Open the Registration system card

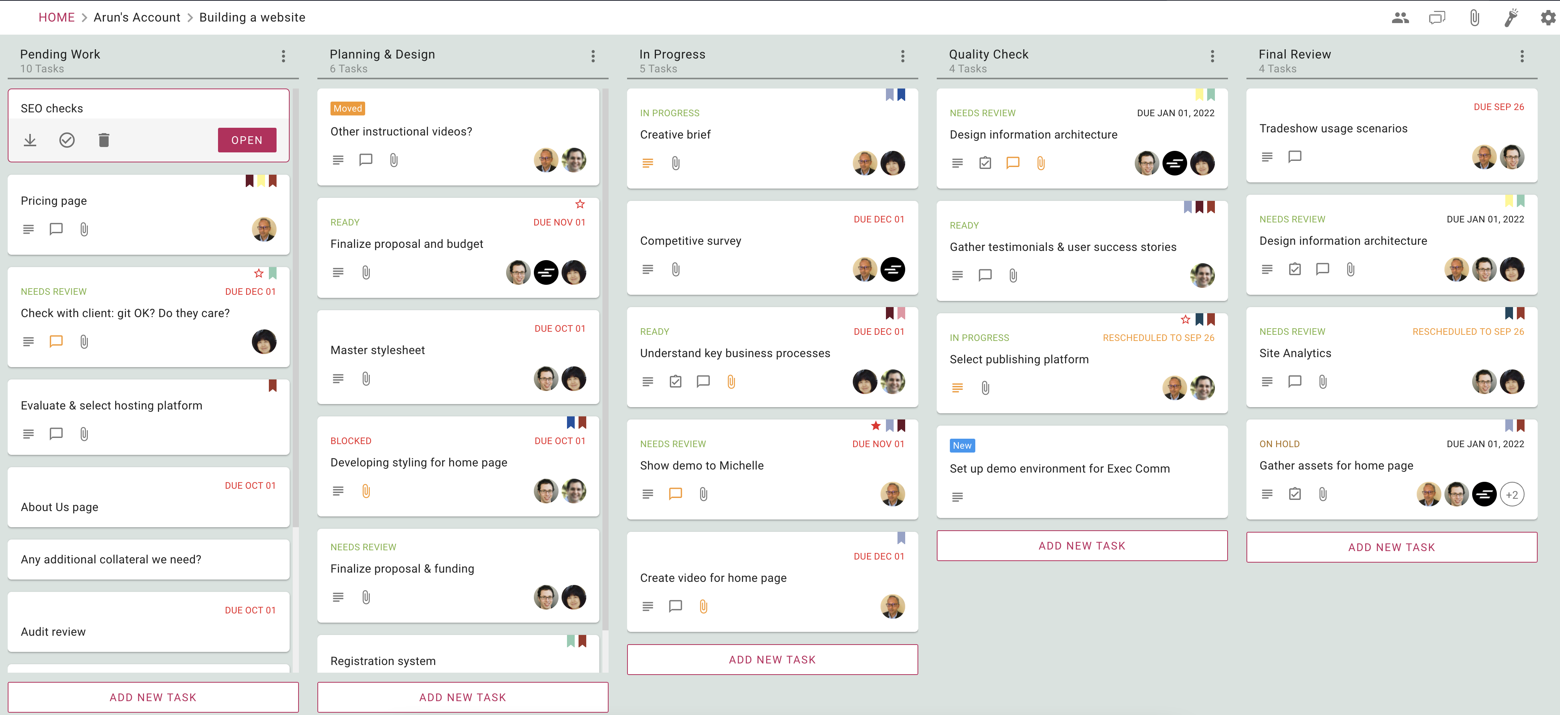click(x=458, y=654)
